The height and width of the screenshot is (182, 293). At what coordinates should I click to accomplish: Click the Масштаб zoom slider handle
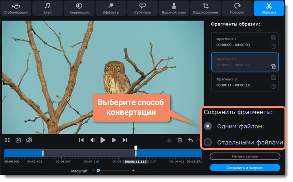98,170
